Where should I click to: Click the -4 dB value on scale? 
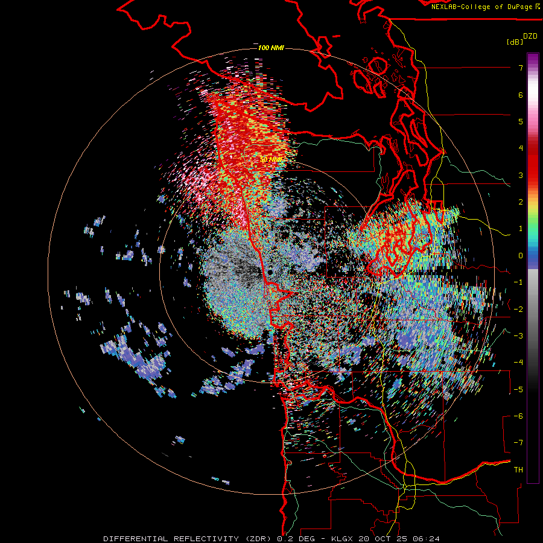pos(518,362)
